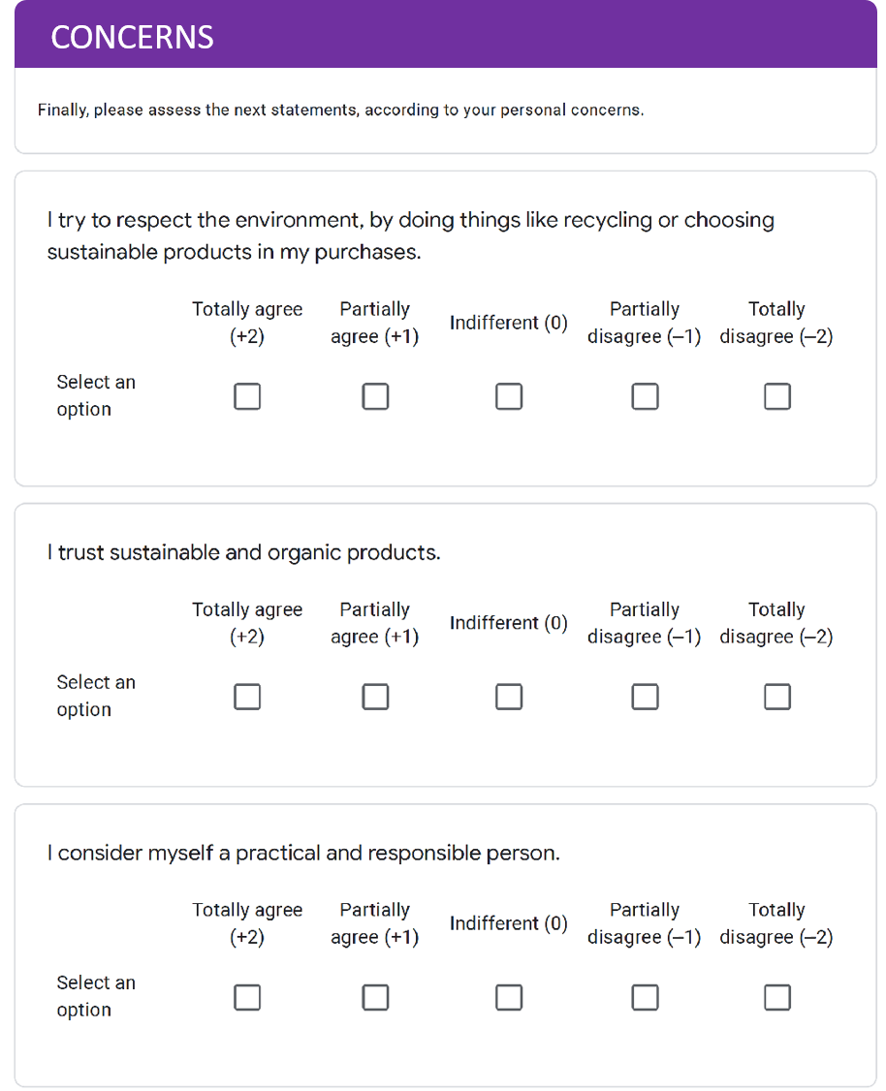Select Indifferent for the recycling statement
886x1091 pixels.
point(509,396)
